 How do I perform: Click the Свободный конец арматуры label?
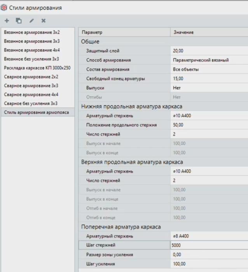click(115, 78)
